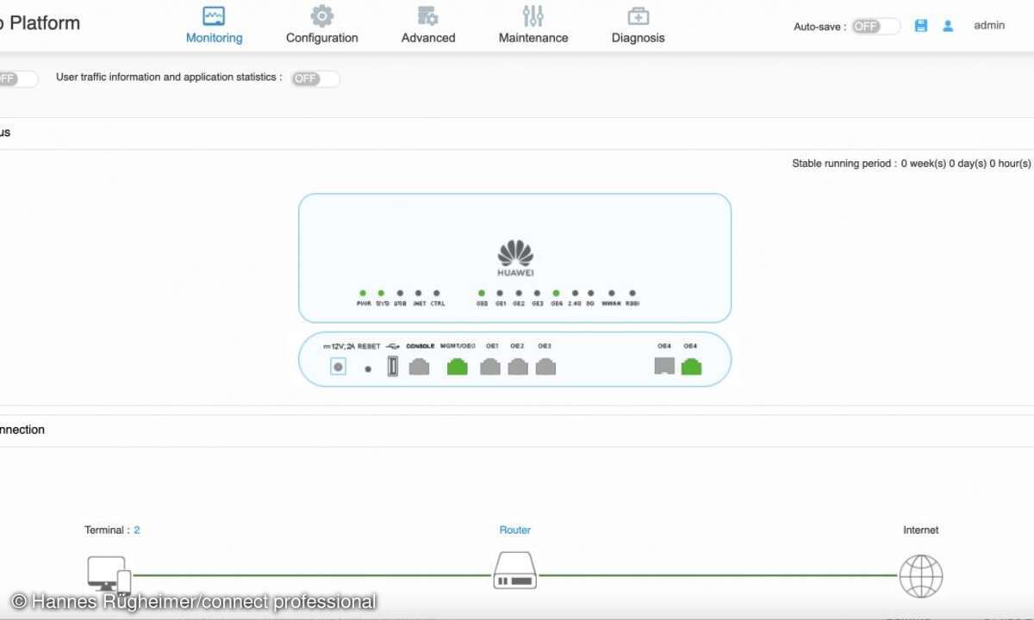The height and width of the screenshot is (620, 1034).
Task: Select the USB port on the router
Action: [393, 367]
